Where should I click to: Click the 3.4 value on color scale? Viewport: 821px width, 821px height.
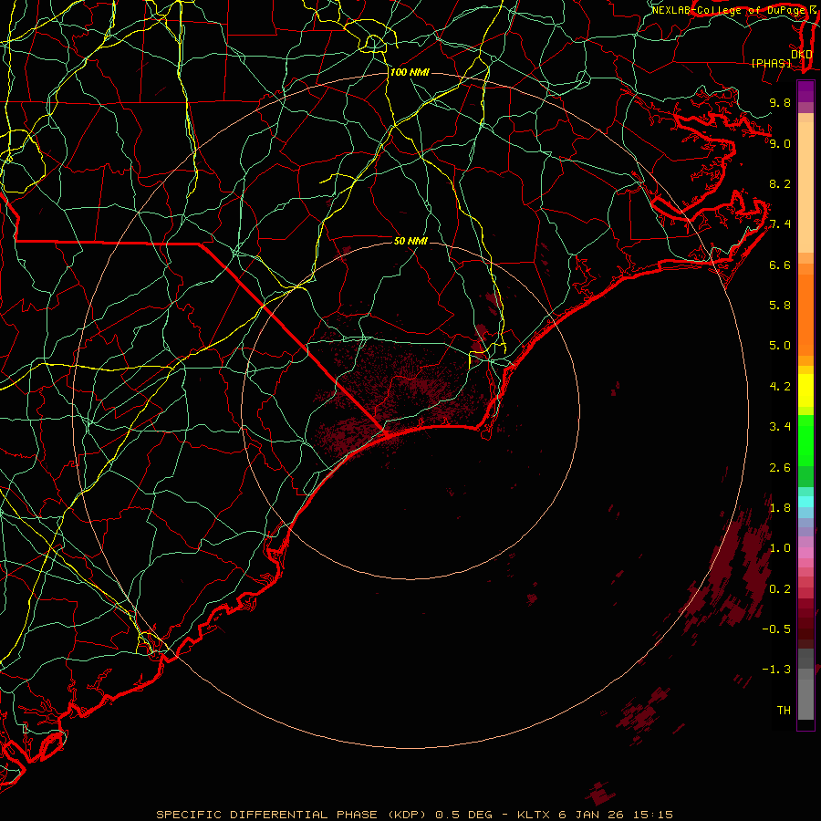pyautogui.click(x=780, y=427)
